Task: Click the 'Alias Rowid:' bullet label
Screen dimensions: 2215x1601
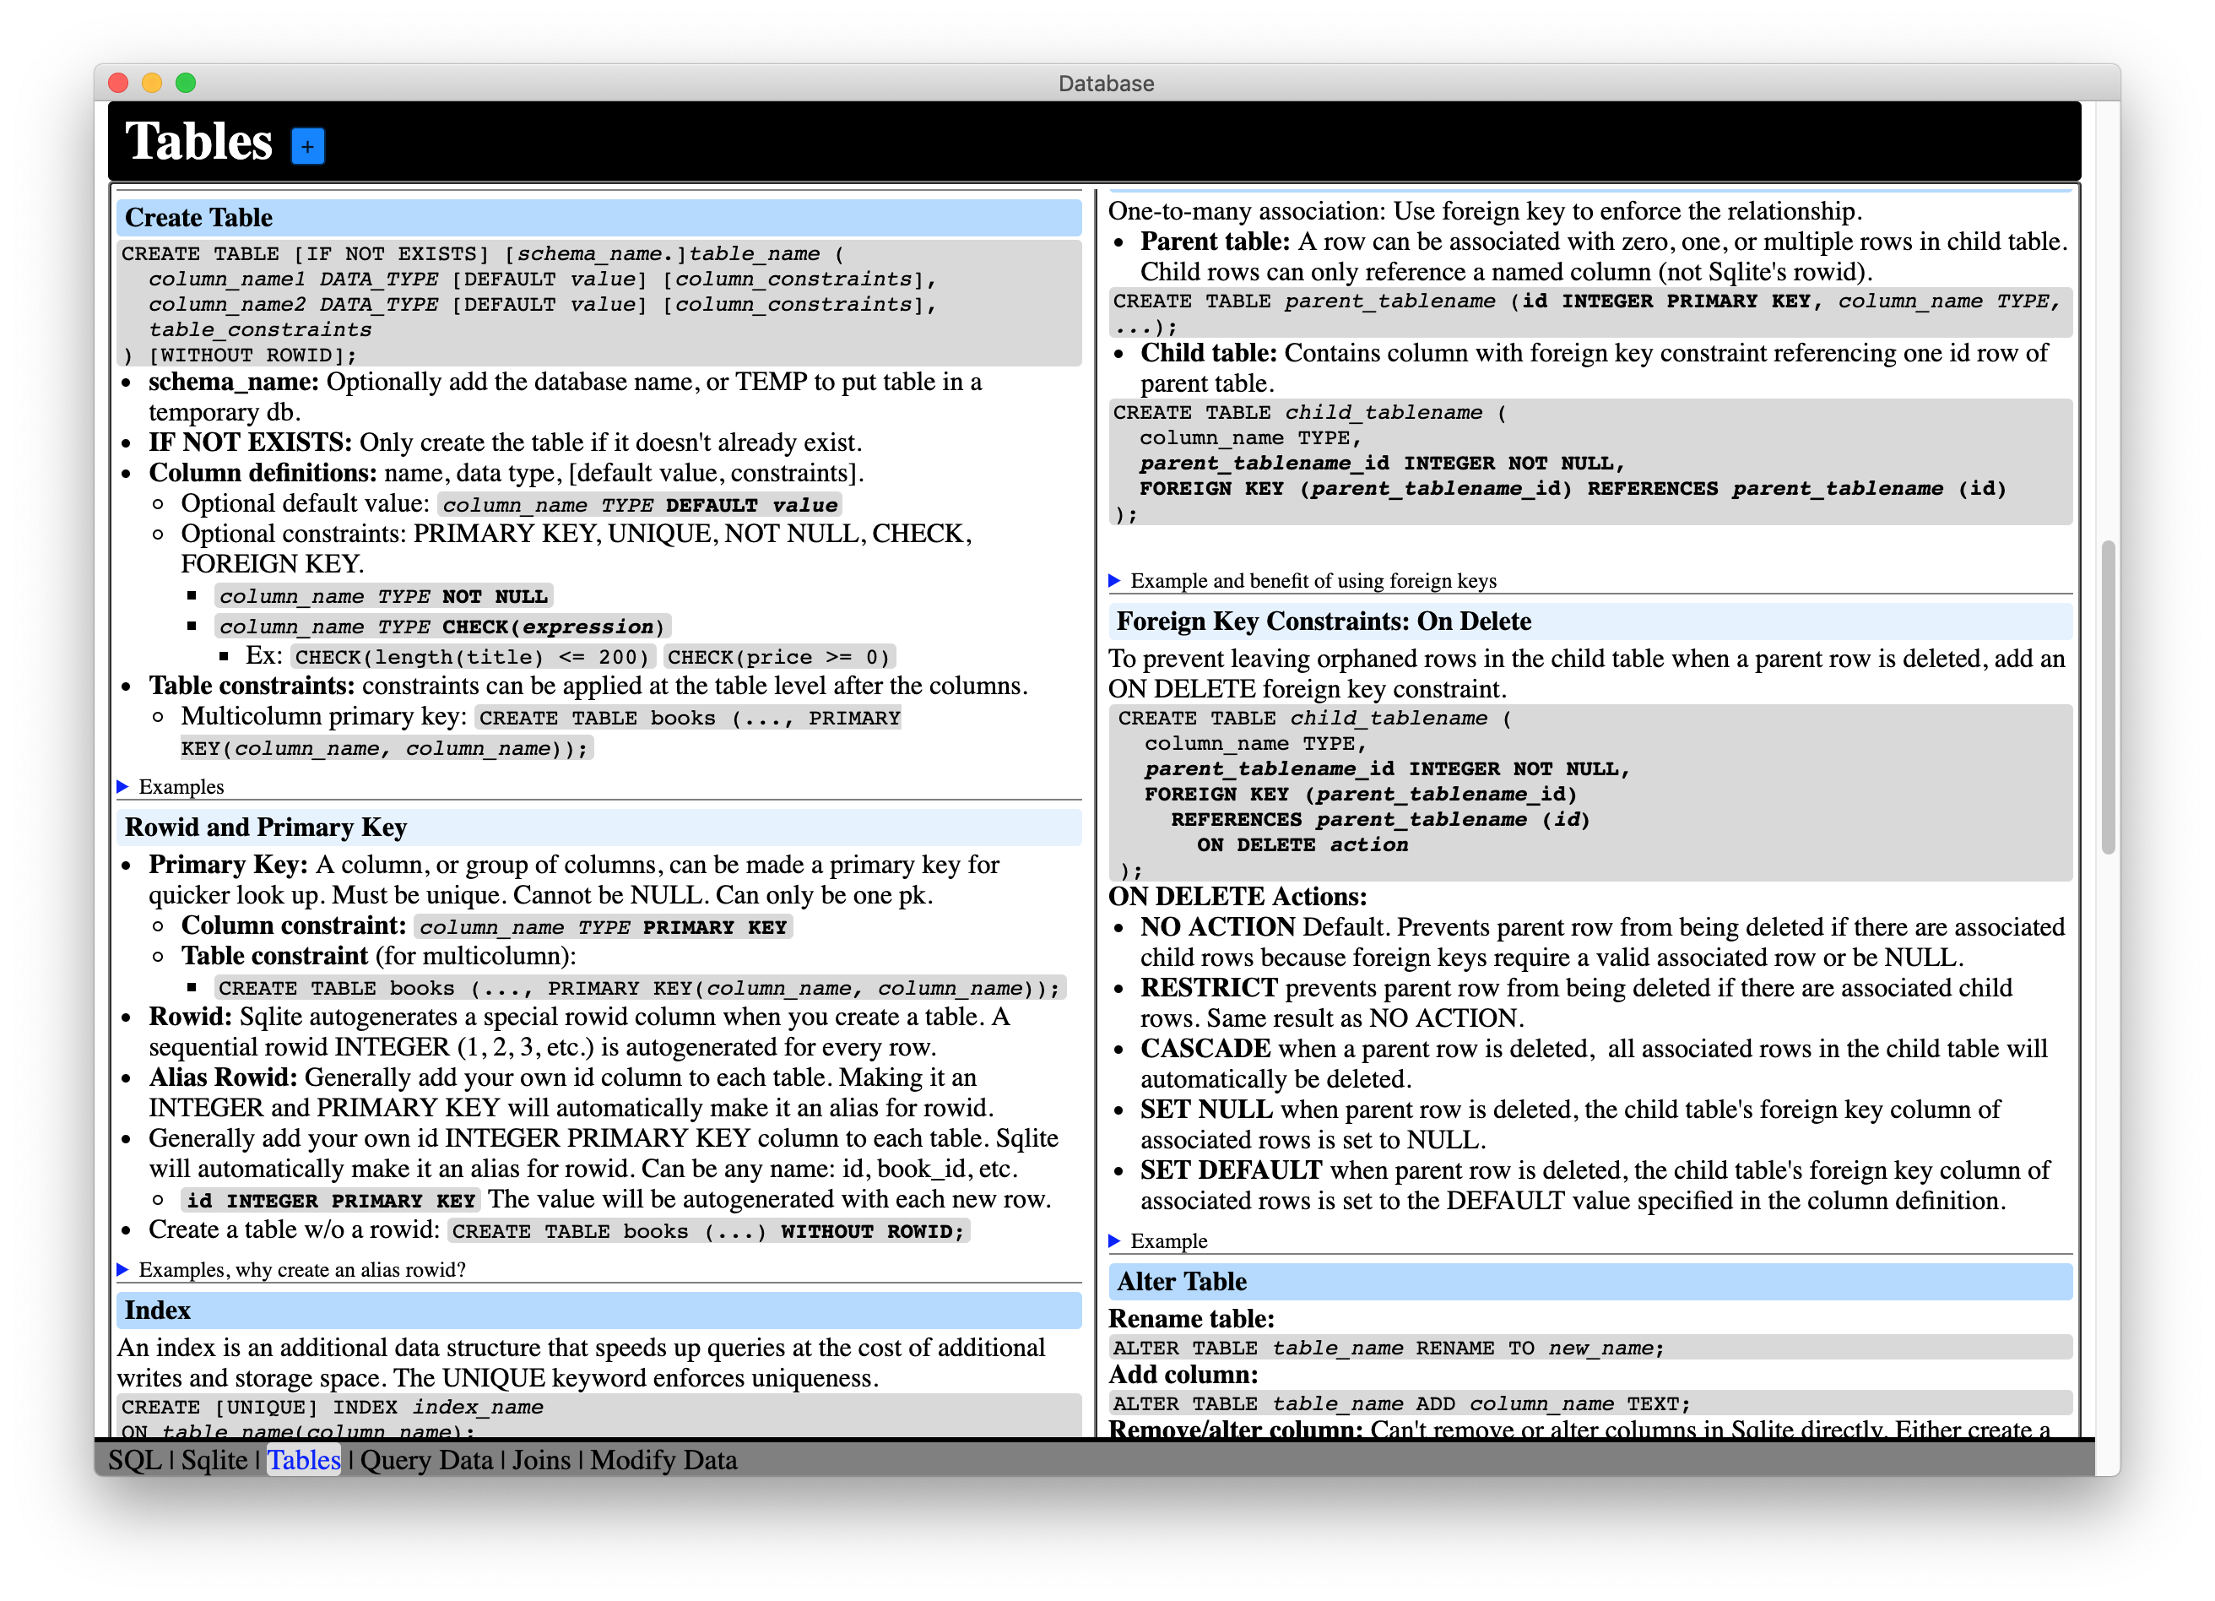Action: pyautogui.click(x=223, y=1077)
